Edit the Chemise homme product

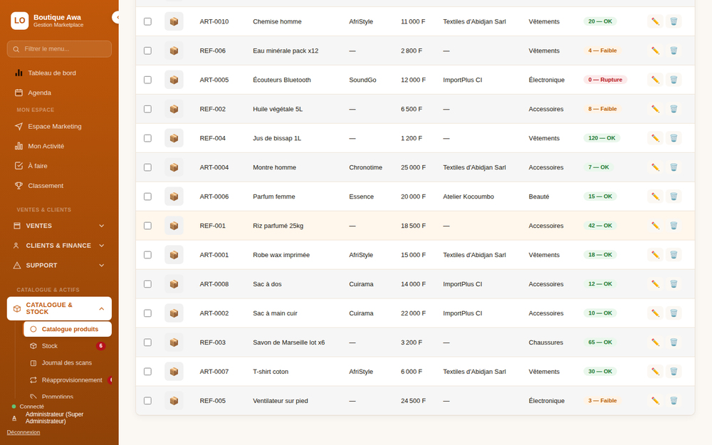tap(655, 21)
